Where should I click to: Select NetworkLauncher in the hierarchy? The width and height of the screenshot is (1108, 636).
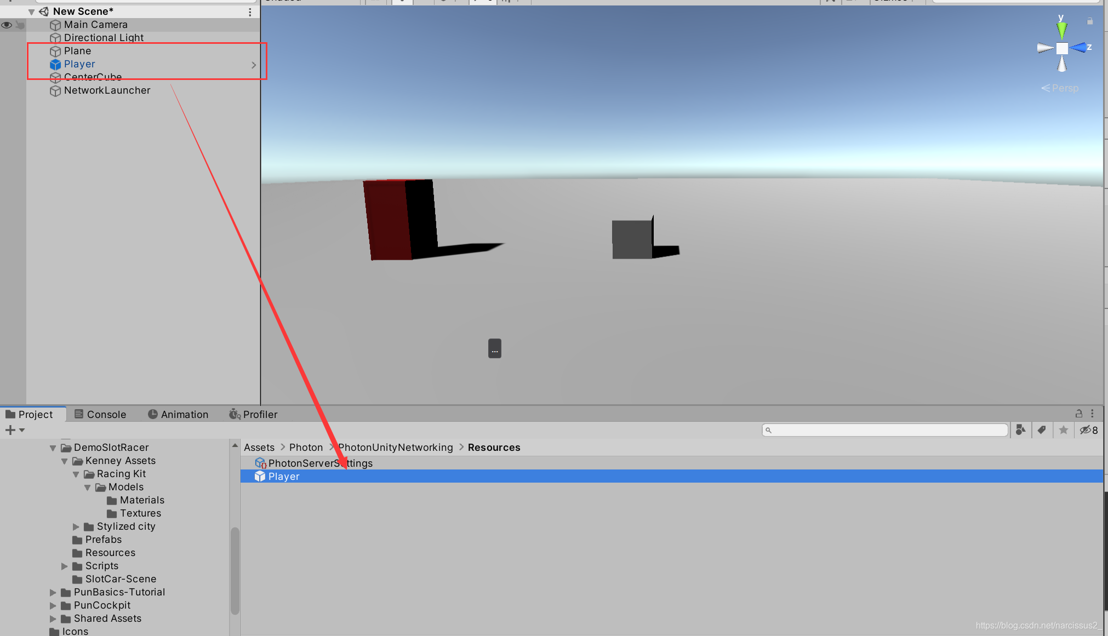click(x=107, y=90)
